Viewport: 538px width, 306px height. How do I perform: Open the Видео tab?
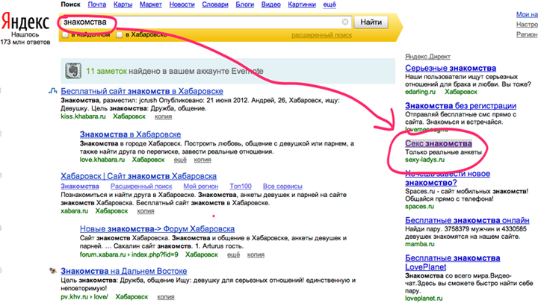pyautogui.click(x=270, y=4)
